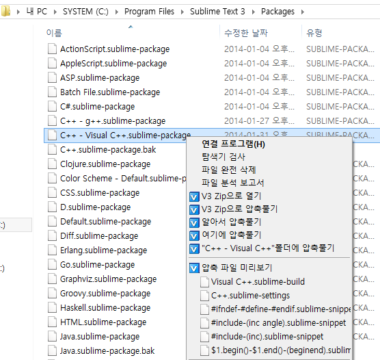This screenshot has width=380, height=360.
Task: Select Color Scheme - Default package file
Action: click(123, 178)
